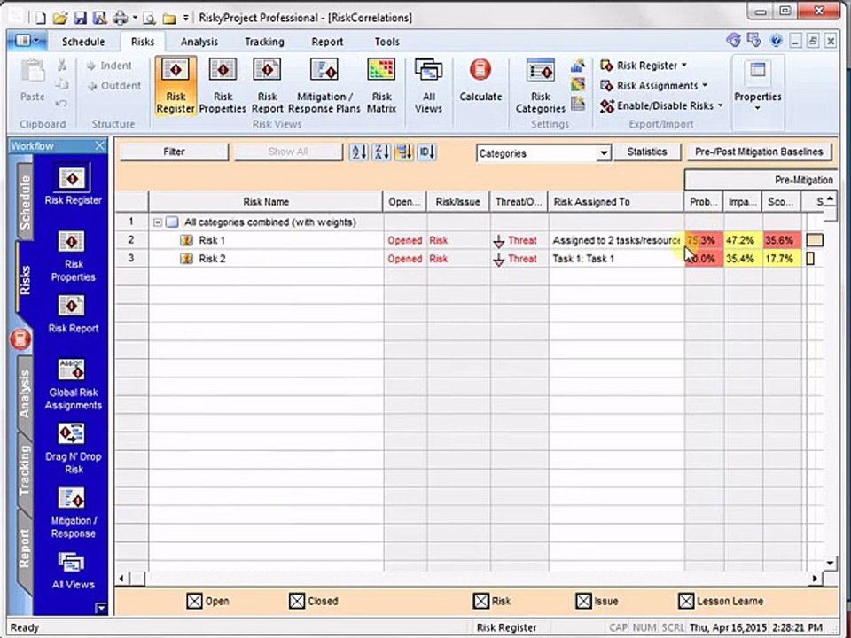
Task: Select the Analysis vertical tab in Workflow
Action: click(x=24, y=393)
